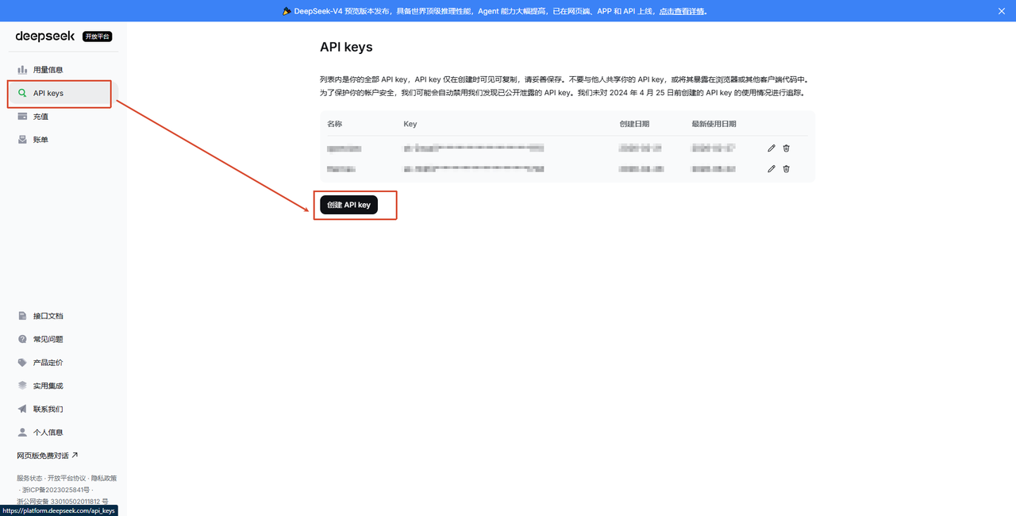
Task: Click the blurred key in first row
Action: click(x=474, y=148)
